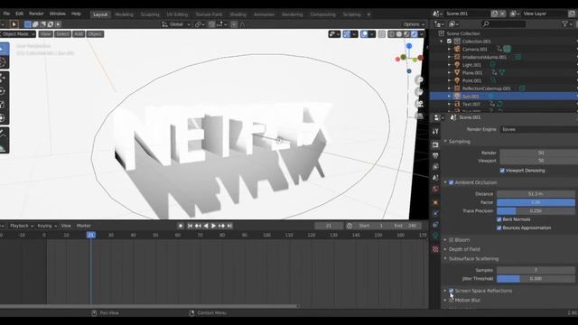Viewport: 578px width, 325px height.
Task: Adjust the Trace Precision slider
Action: coord(536,210)
